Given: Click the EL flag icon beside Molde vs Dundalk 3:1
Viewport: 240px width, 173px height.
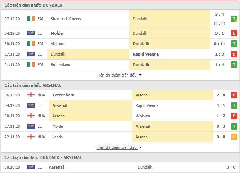Looking at the screenshot, I should click(x=31, y=33).
